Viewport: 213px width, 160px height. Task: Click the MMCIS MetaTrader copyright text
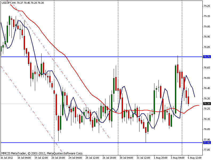(42, 153)
